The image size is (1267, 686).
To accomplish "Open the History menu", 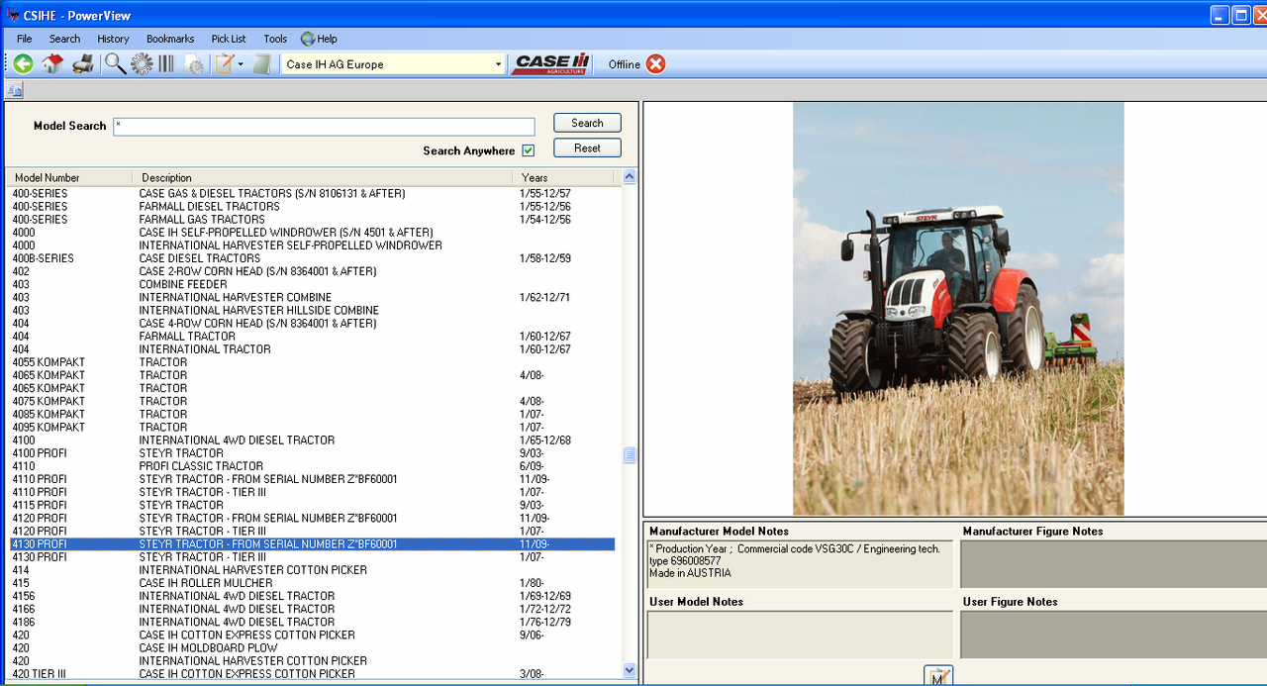I will pos(113,39).
